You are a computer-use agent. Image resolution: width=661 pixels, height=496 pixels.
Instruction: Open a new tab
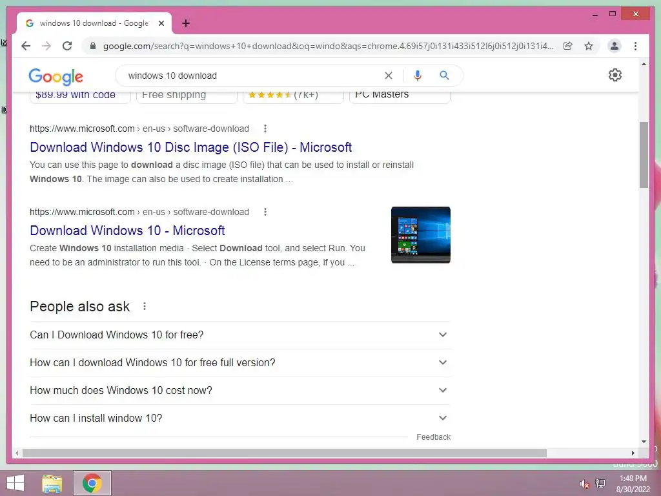pyautogui.click(x=186, y=23)
